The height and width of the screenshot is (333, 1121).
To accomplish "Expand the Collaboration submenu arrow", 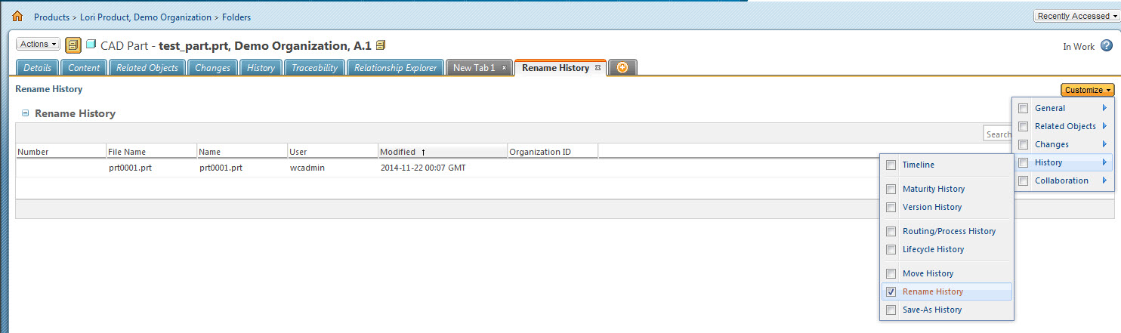I will click(1104, 180).
